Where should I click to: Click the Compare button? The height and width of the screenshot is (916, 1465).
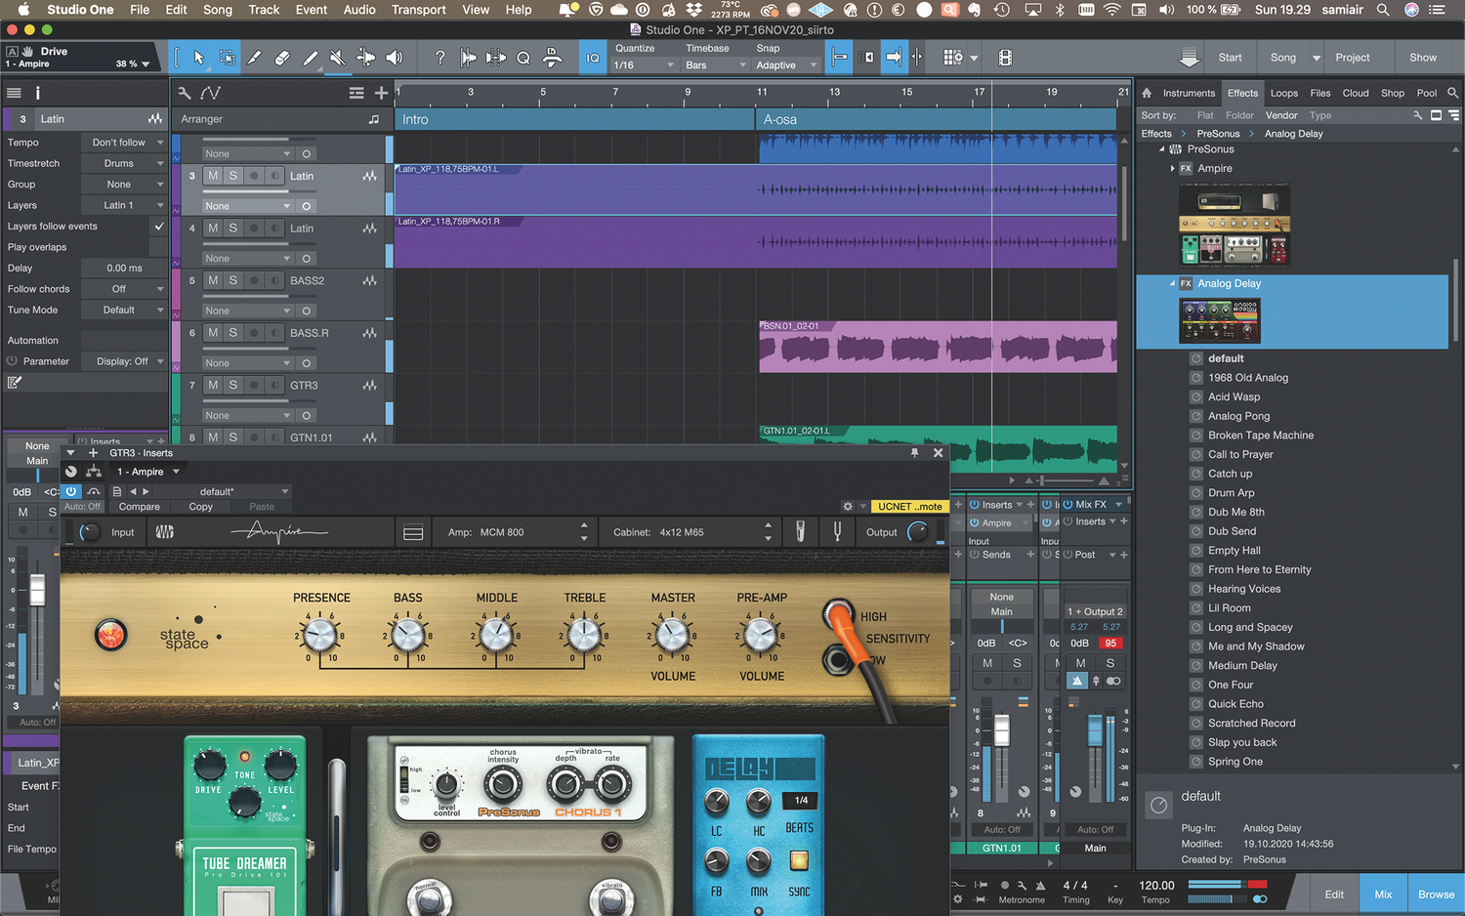(x=140, y=507)
